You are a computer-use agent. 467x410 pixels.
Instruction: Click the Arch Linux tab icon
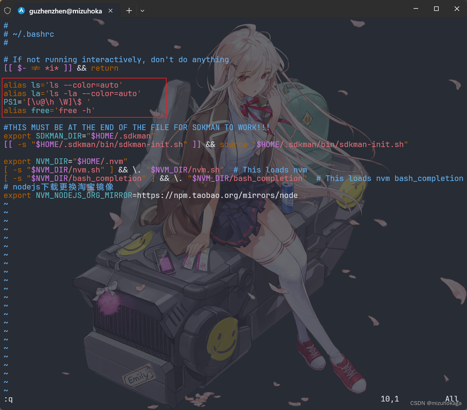click(22, 11)
